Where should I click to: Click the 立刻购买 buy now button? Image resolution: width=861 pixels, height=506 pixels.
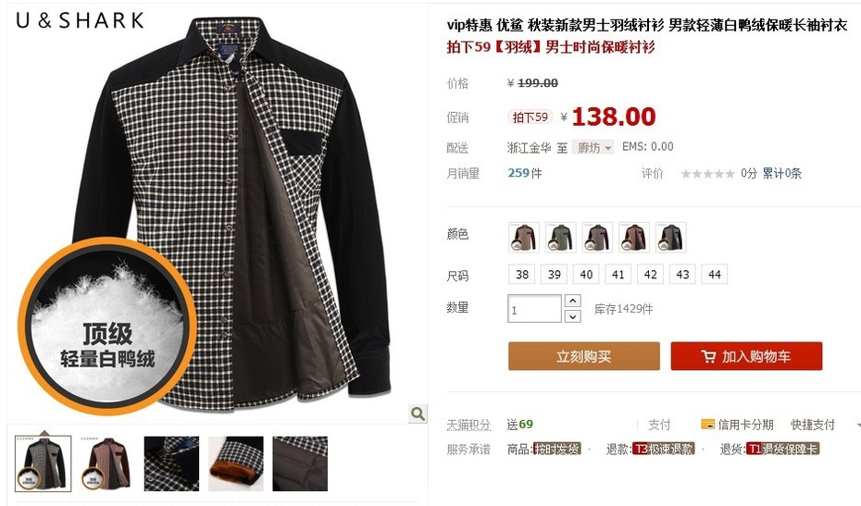coord(583,356)
